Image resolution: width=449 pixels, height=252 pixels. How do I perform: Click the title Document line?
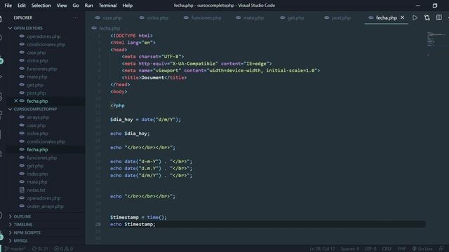tap(154, 78)
